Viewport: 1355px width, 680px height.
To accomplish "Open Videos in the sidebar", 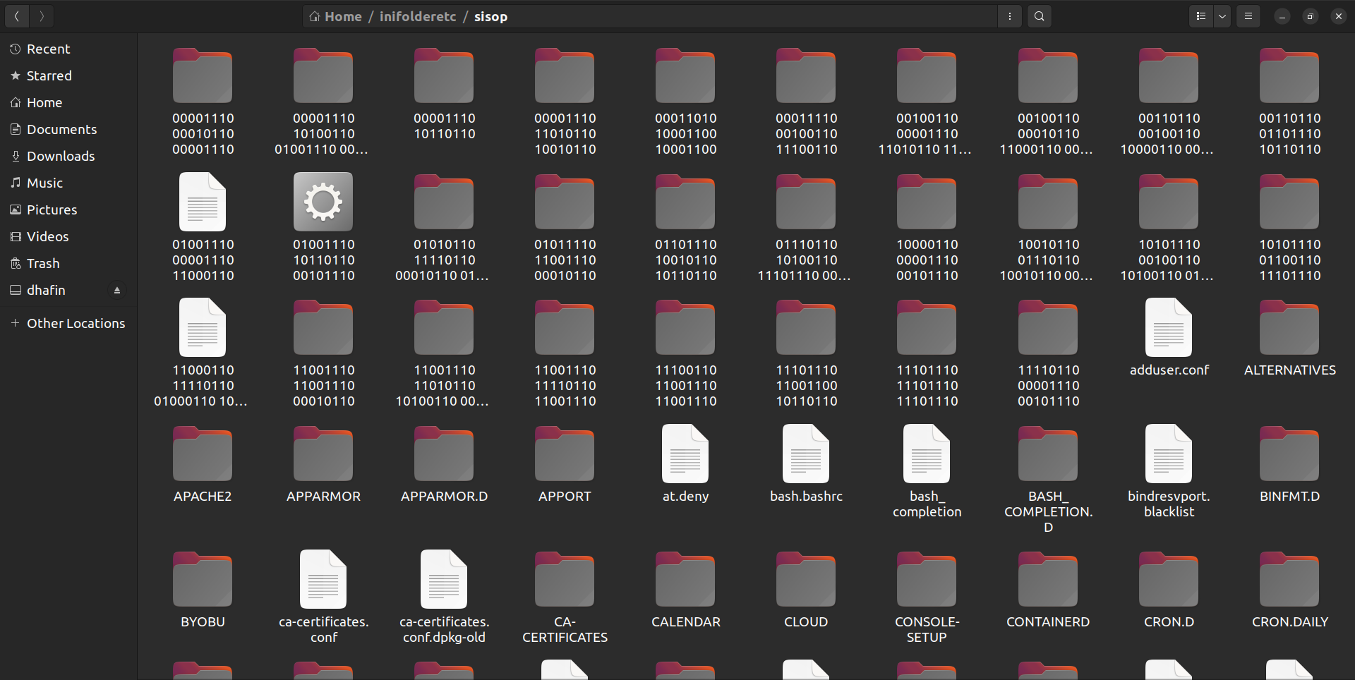I will tap(68, 236).
